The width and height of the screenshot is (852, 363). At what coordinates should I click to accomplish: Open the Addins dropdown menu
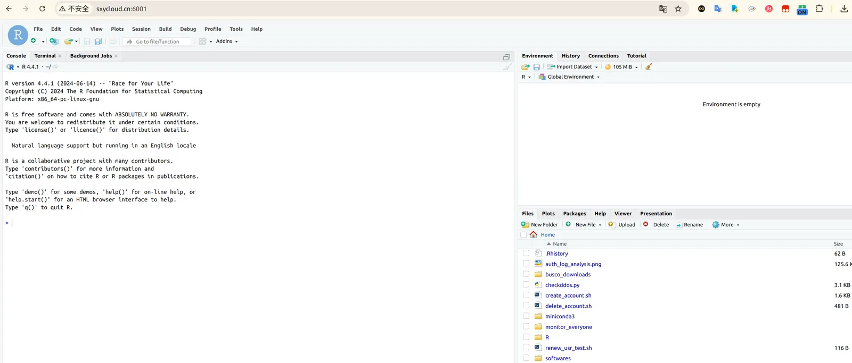pos(226,41)
